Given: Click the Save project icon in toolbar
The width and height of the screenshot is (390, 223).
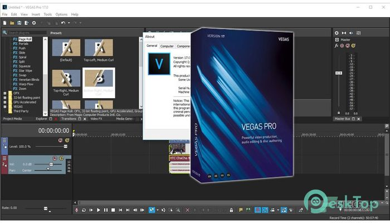Looking at the screenshot, I should tap(19, 23).
